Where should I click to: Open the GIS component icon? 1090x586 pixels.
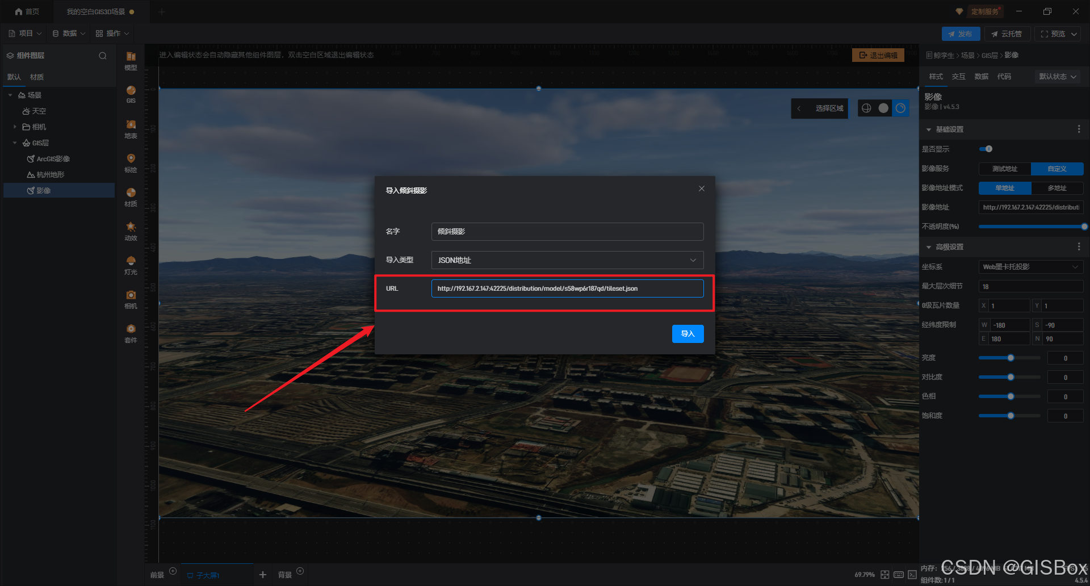click(131, 94)
